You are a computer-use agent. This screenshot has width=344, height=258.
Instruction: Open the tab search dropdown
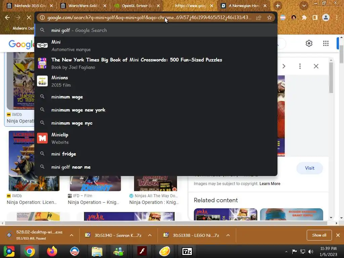[304, 6]
